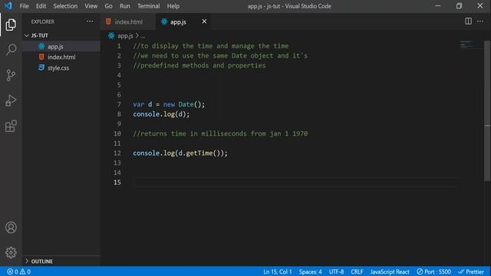
Task: Click Port : 5500 live server indicator
Action: (433, 271)
